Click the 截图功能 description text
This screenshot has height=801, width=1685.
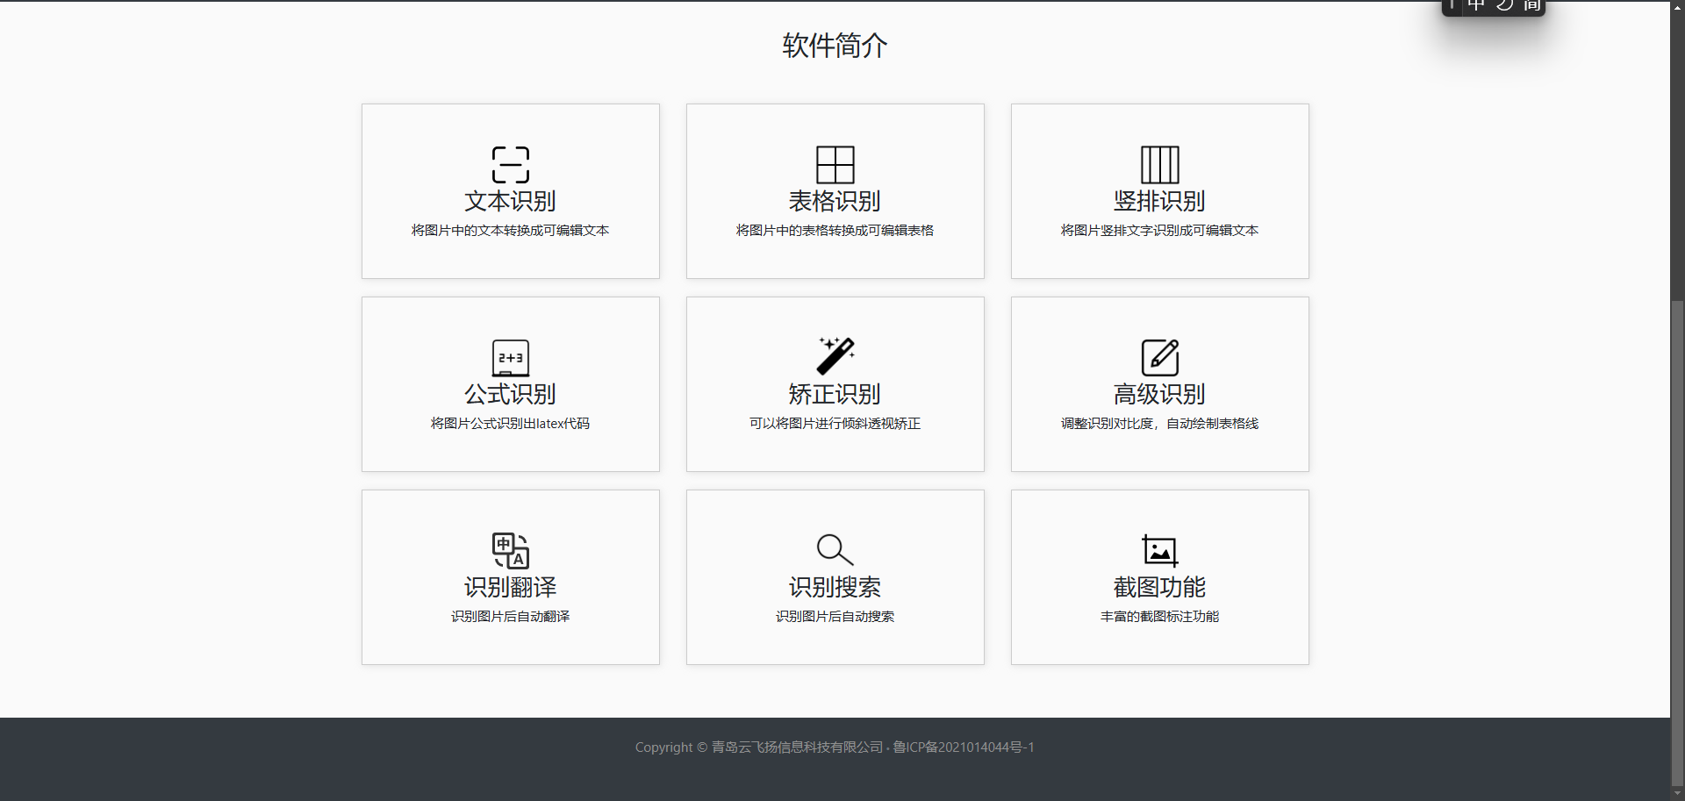1159,617
